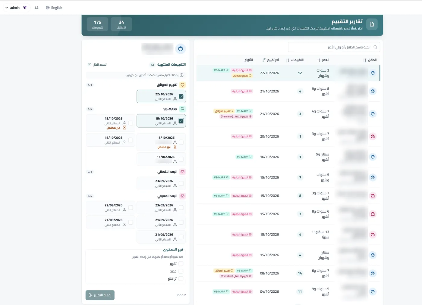Click the avatar in the 08/10/2026 table row
Screen dimensions: 422x305
point(373,273)
